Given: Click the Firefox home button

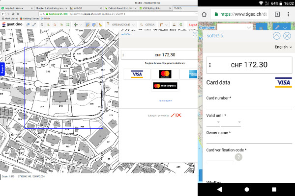Looking at the screenshot, I should pos(18,14).
